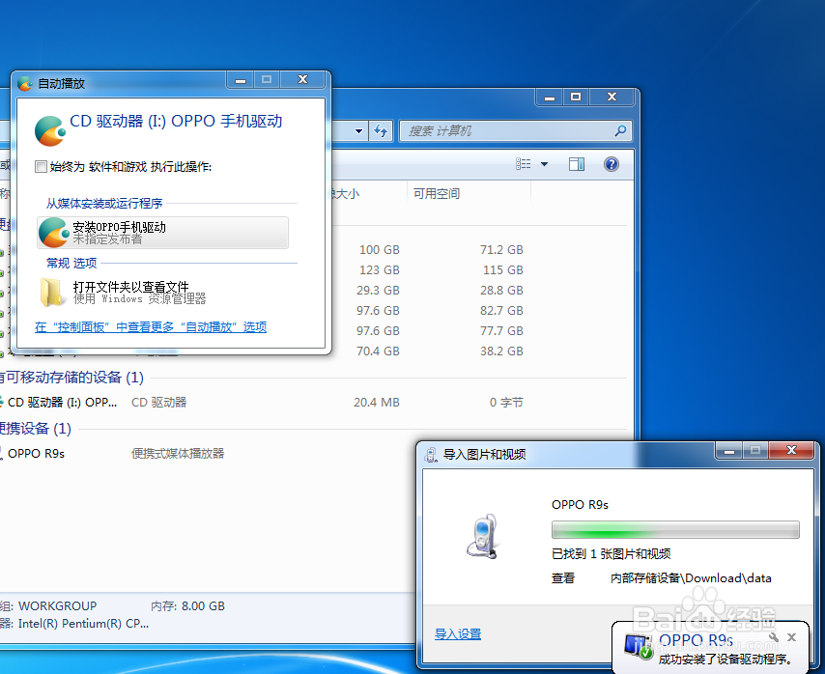The height and width of the screenshot is (674, 825).
Task: Minimize the 自动播放 window
Action: (241, 80)
